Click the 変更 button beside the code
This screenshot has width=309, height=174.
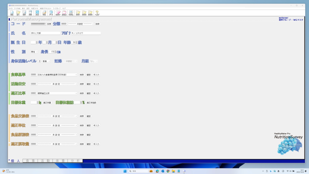pyautogui.click(x=49, y=24)
